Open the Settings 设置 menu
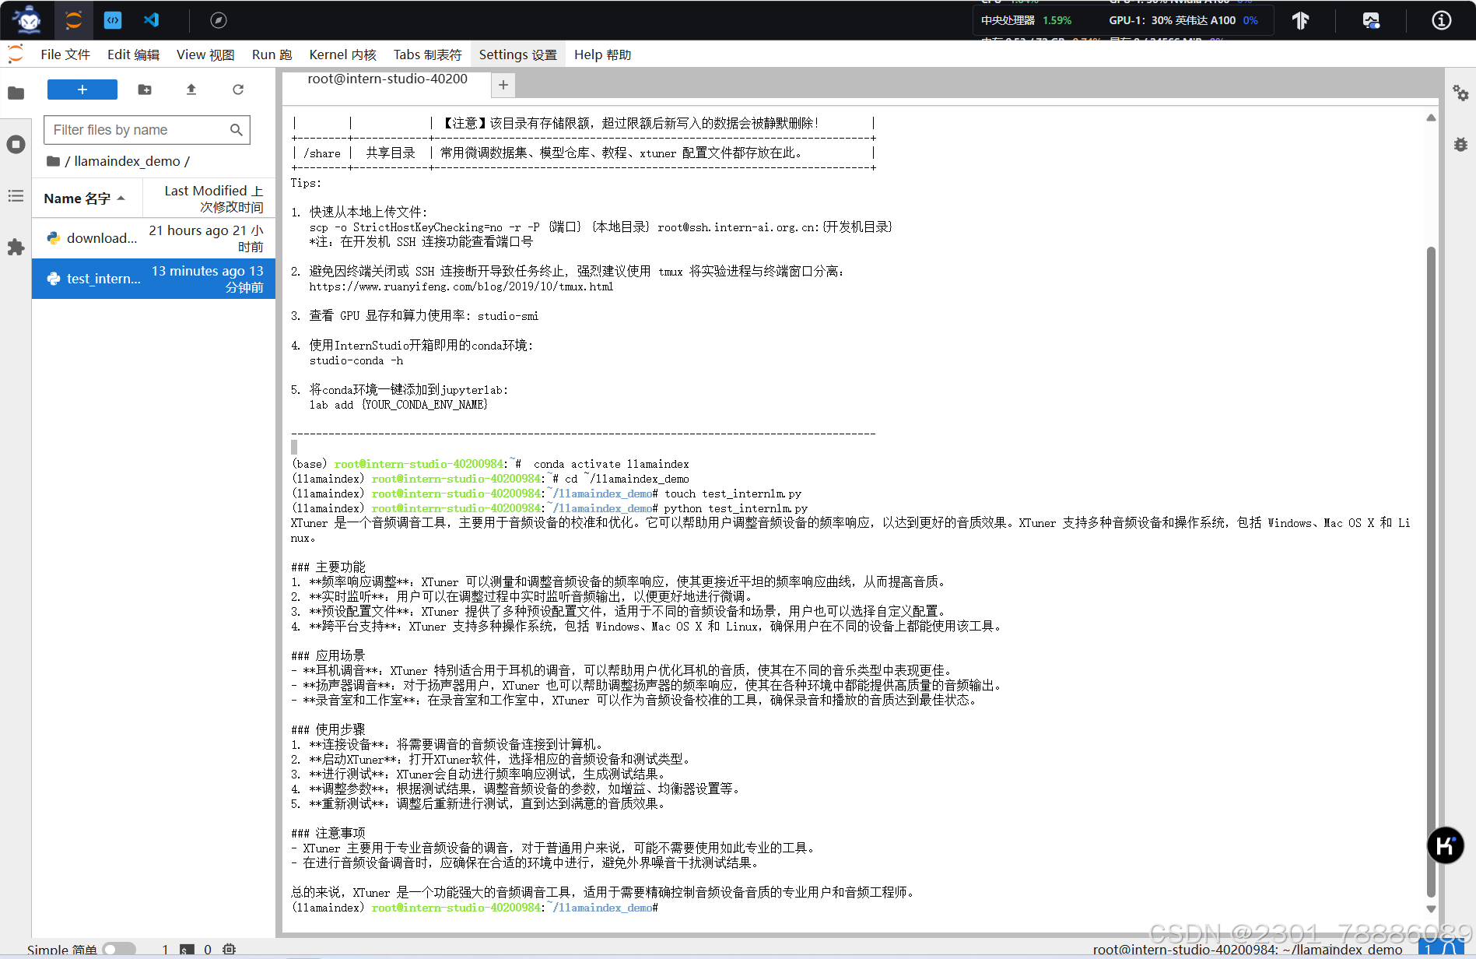 (x=517, y=54)
